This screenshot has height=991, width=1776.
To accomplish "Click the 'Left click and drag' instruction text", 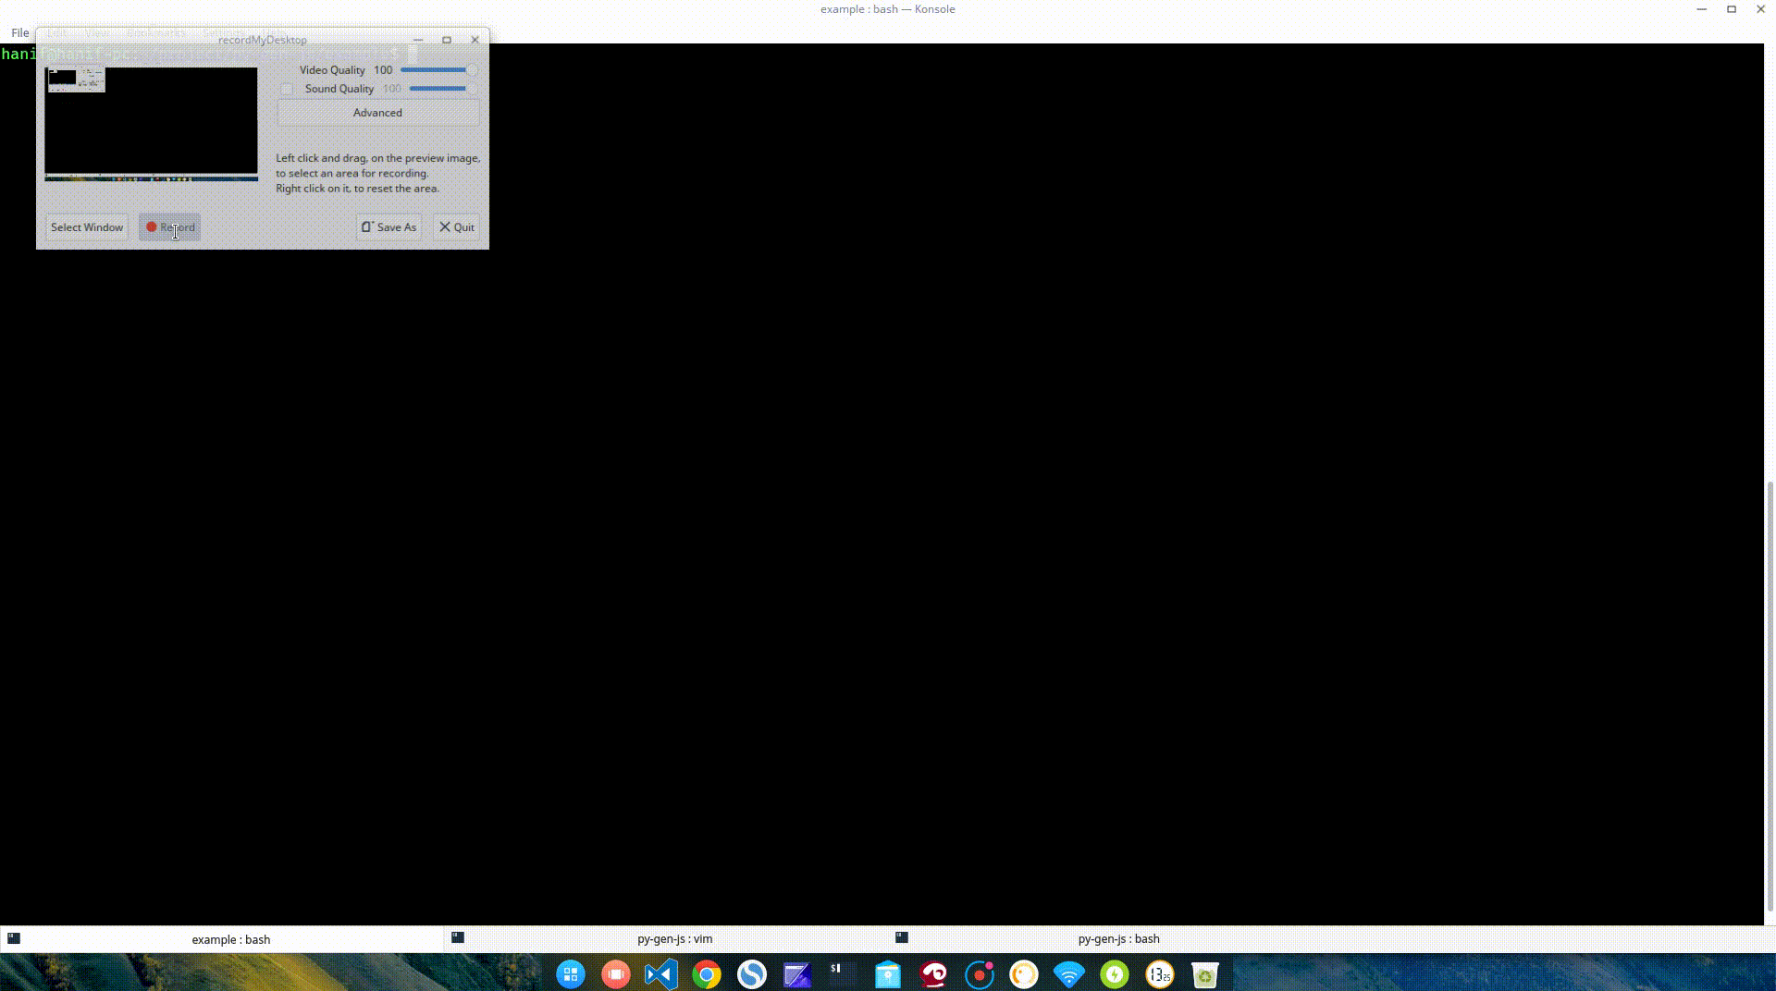I will click(x=377, y=173).
